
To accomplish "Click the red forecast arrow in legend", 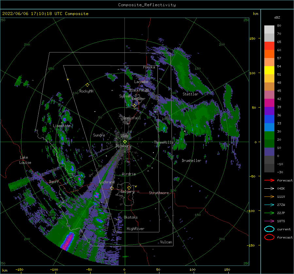I will coord(269,180).
